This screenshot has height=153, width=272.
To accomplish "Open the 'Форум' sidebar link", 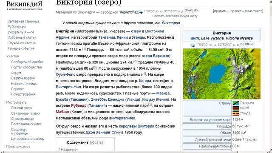I will [16, 73].
